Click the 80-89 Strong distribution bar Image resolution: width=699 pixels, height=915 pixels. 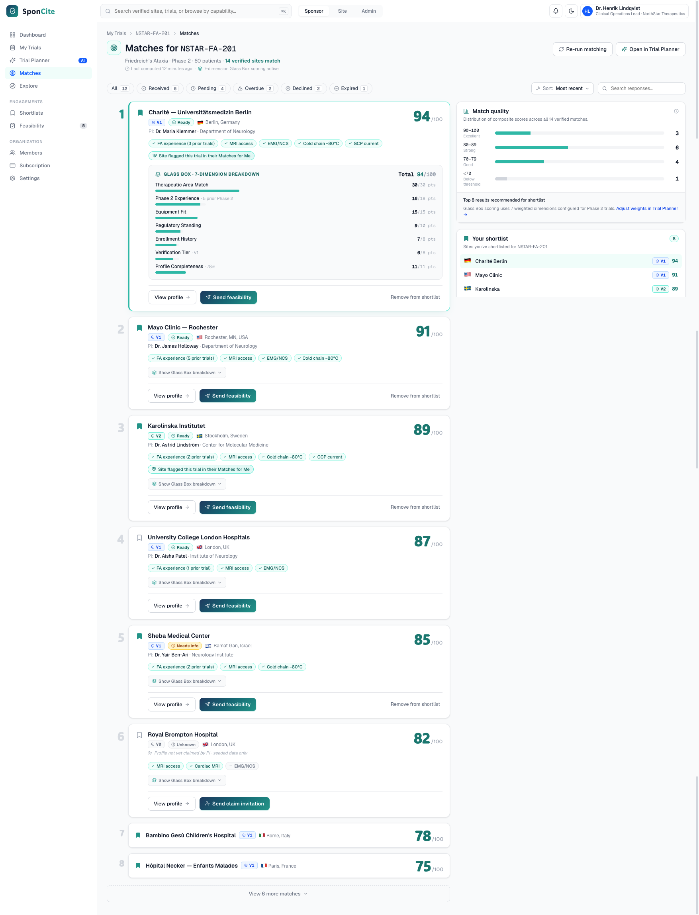(x=579, y=147)
